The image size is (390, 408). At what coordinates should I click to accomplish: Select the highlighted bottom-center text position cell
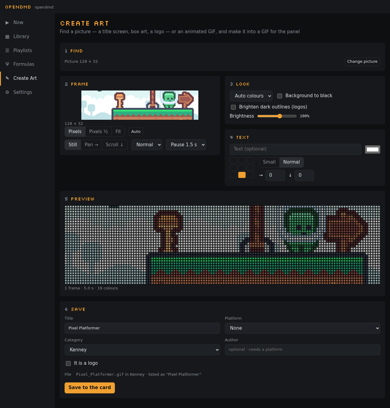pyautogui.click(x=242, y=175)
